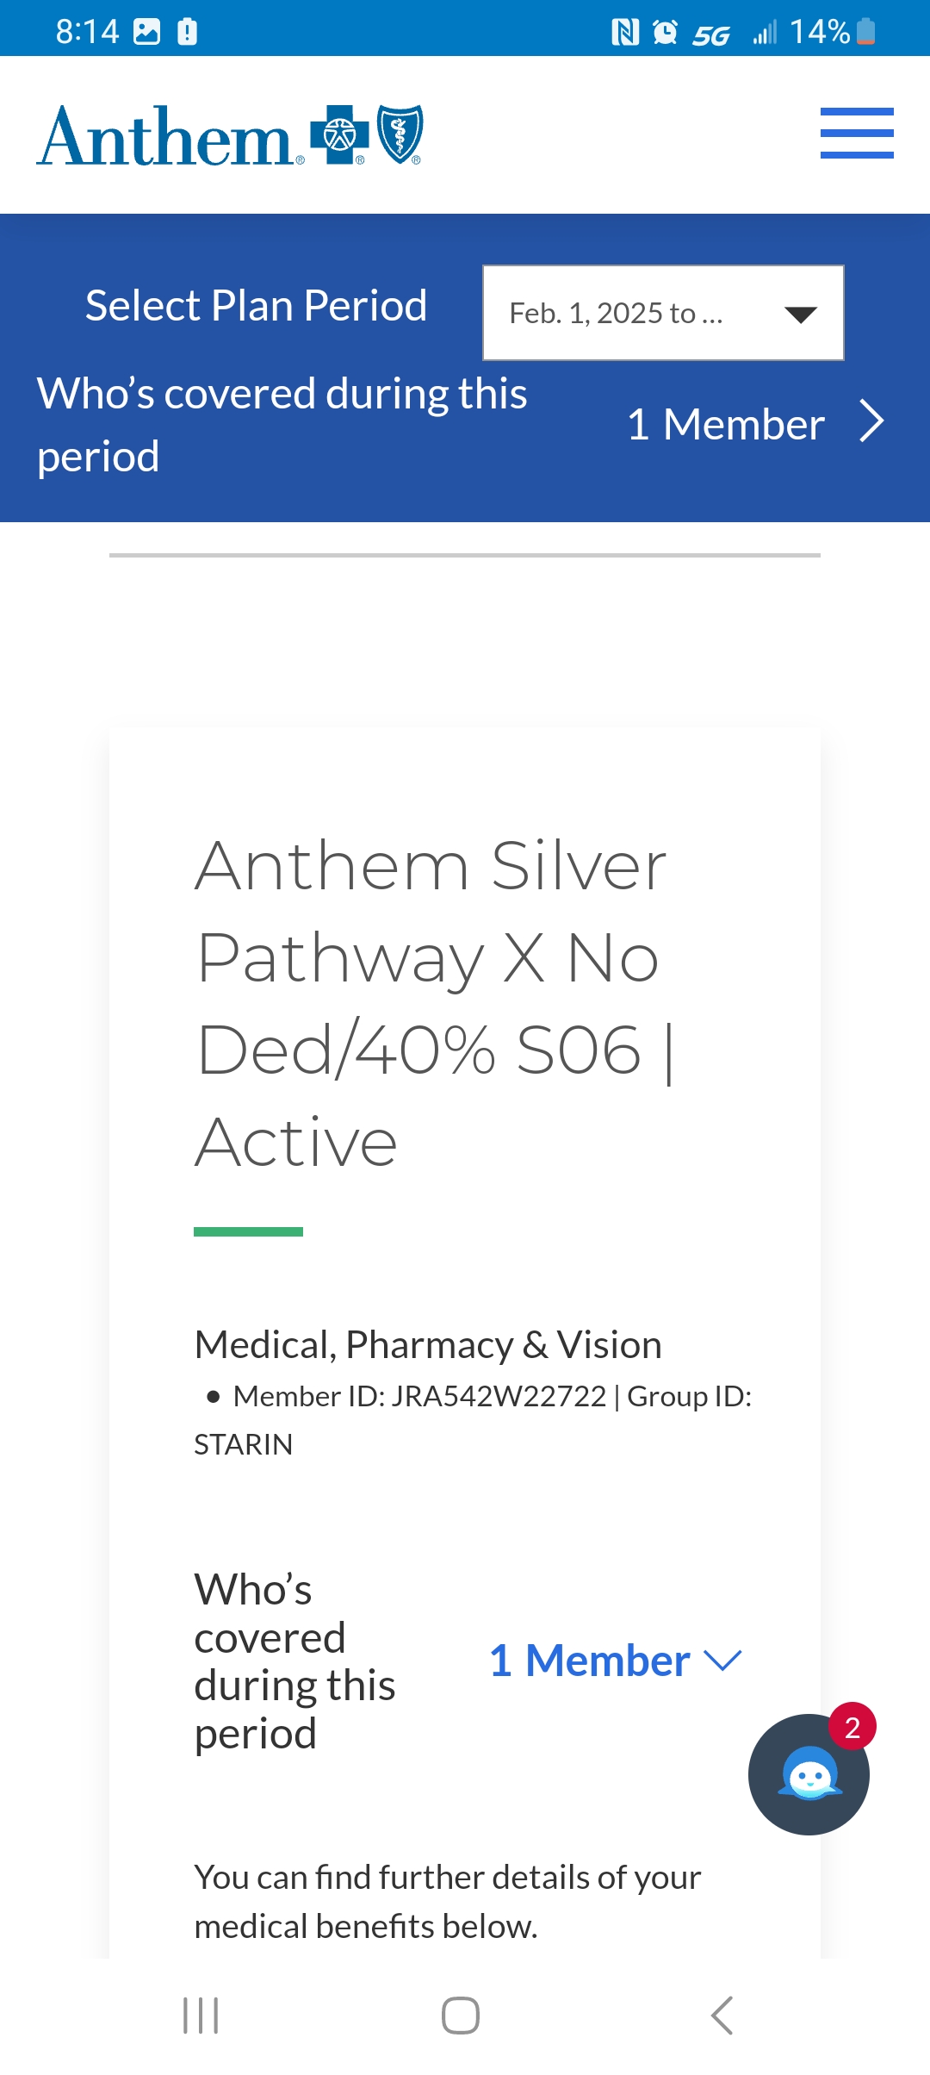
Task: Tap the alarm icon in status bar
Action: tap(665, 33)
